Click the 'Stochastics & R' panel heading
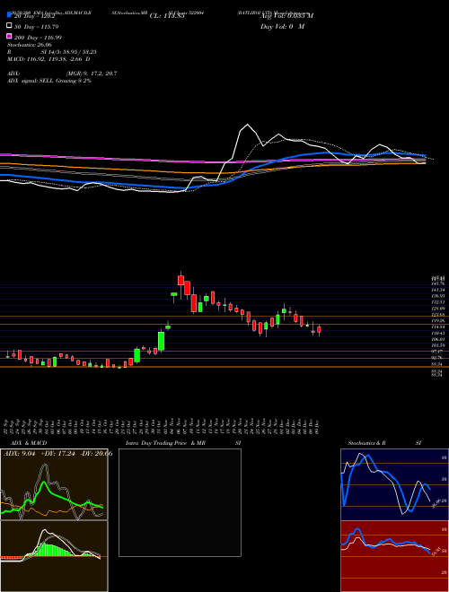The height and width of the screenshot is (592, 449). pyautogui.click(x=366, y=443)
